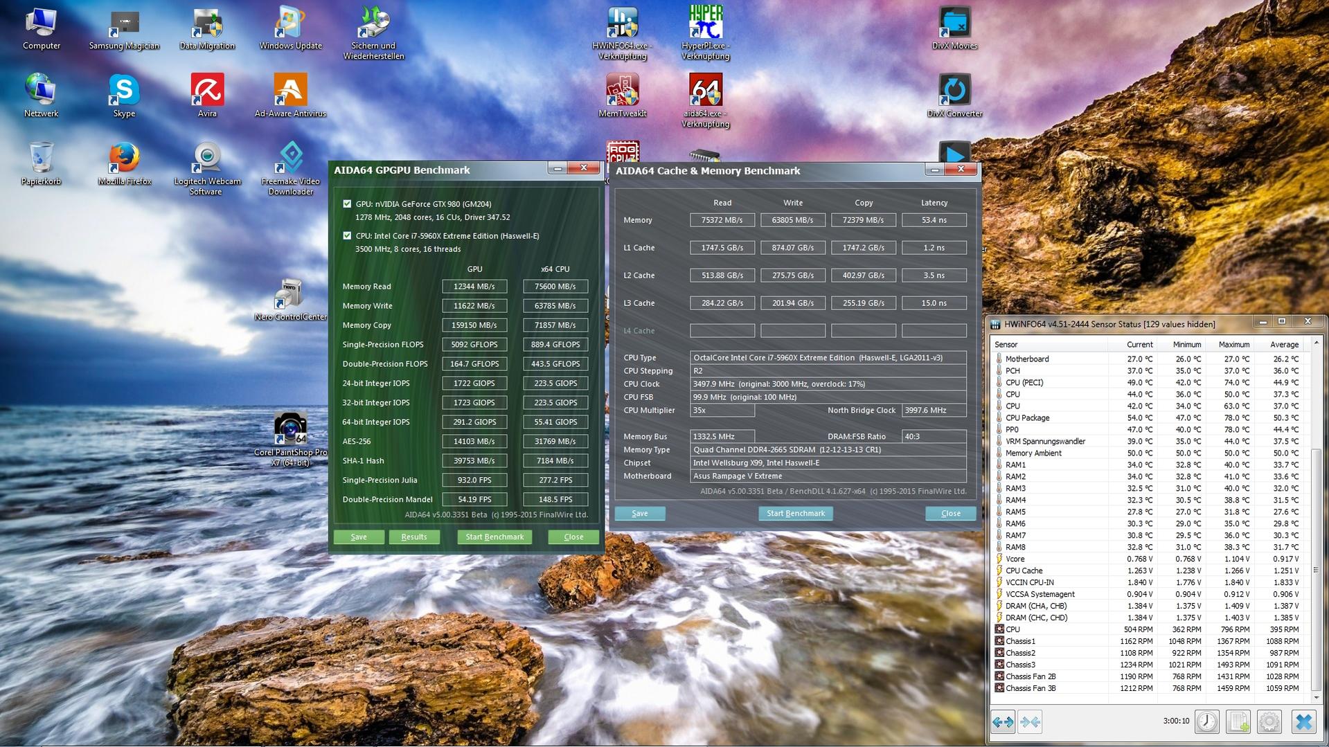The image size is (1329, 747).
Task: Select the Mozilla Firefox icon
Action: coord(124,164)
